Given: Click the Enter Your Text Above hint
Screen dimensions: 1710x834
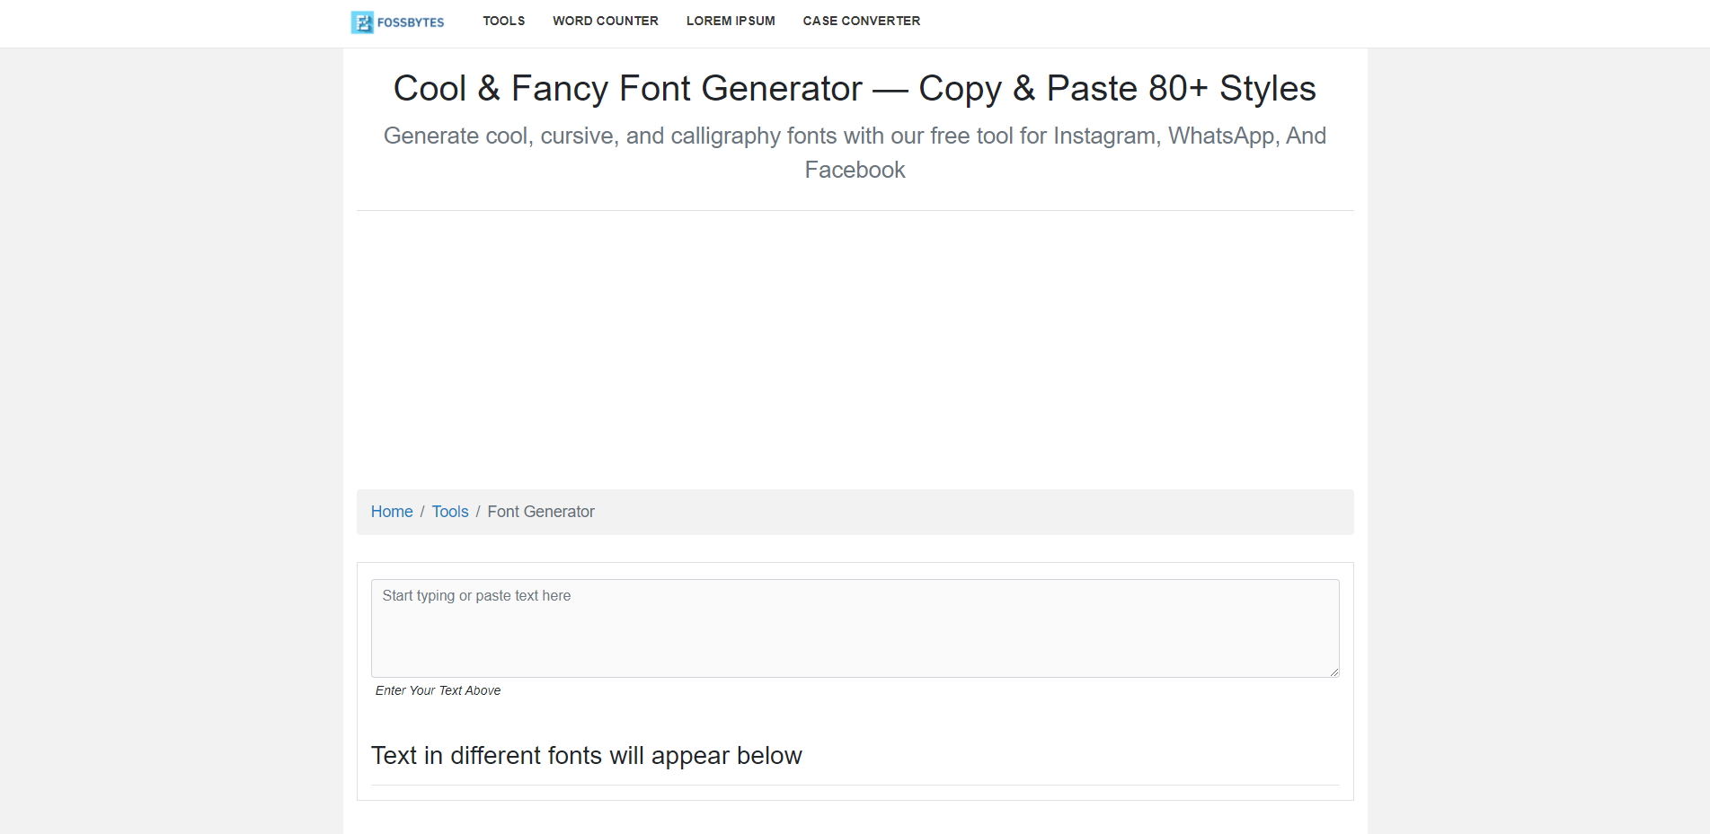Looking at the screenshot, I should pos(438,690).
